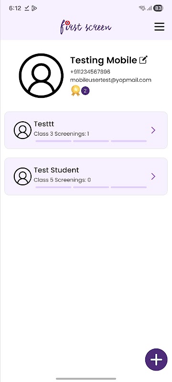This screenshot has width=172, height=382.
Task: Select Class 3 Screenings: 1 text
Action: [x=61, y=134]
